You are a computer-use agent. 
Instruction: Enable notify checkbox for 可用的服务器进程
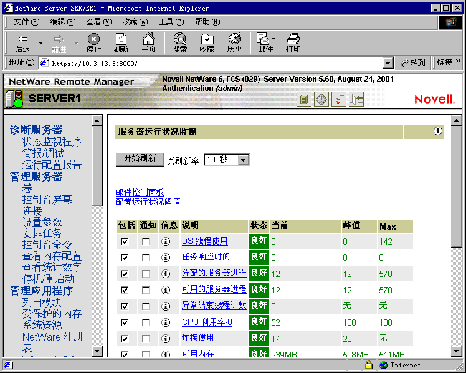click(x=146, y=289)
